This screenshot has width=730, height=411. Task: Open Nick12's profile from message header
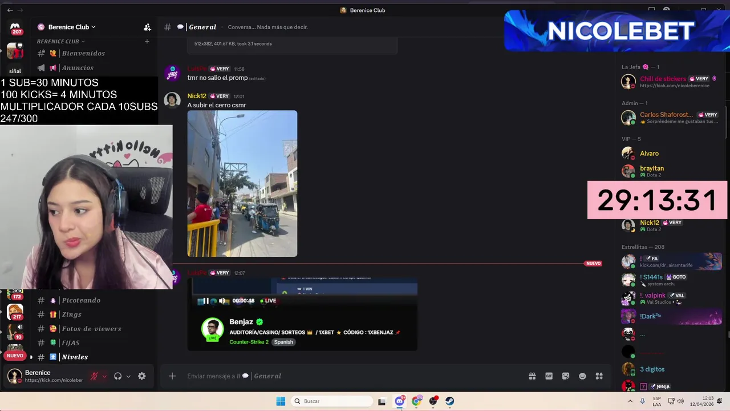tap(197, 96)
